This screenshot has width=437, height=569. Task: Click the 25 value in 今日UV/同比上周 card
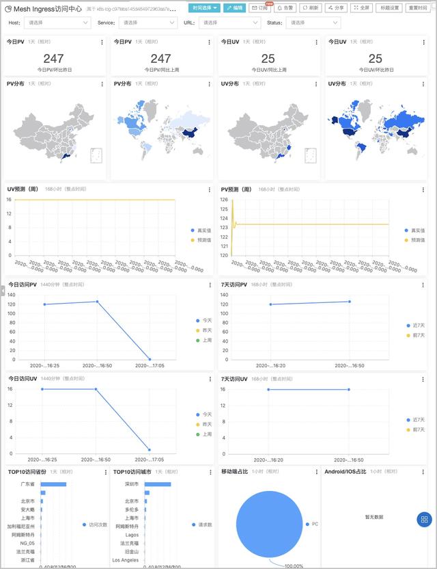click(x=268, y=58)
